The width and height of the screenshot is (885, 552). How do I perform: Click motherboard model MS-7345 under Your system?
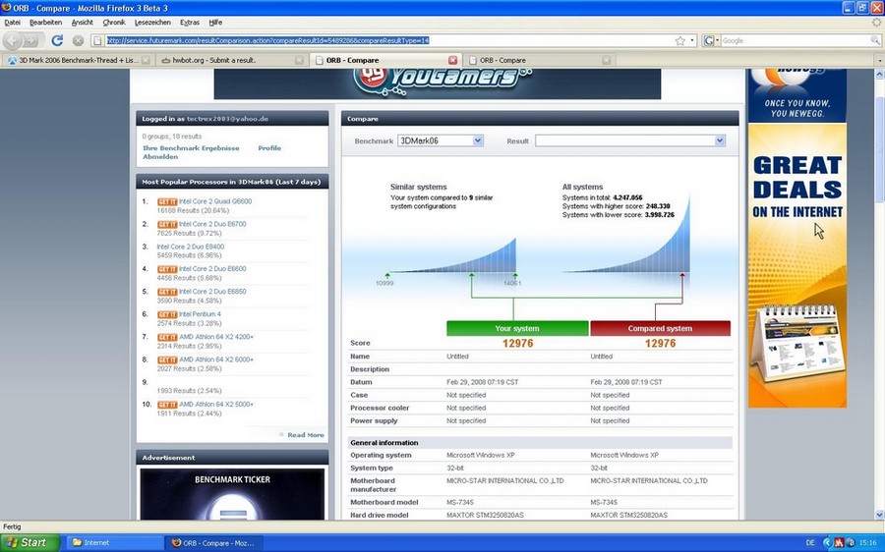tap(460, 502)
